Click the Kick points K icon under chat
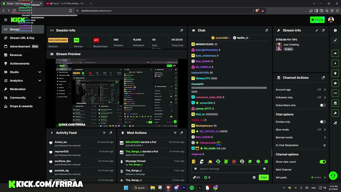 pyautogui.click(x=206, y=177)
